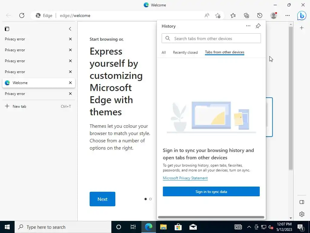The height and width of the screenshot is (233, 310).
Task: Click the scroll up arrow of the page
Action: (x=291, y=24)
